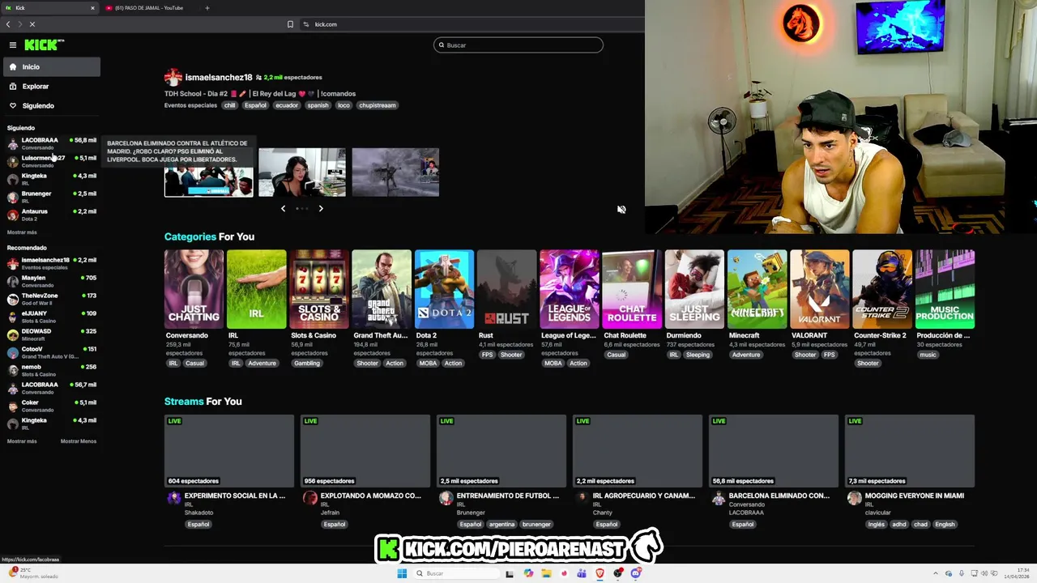Select the ecuador tag

click(x=287, y=105)
